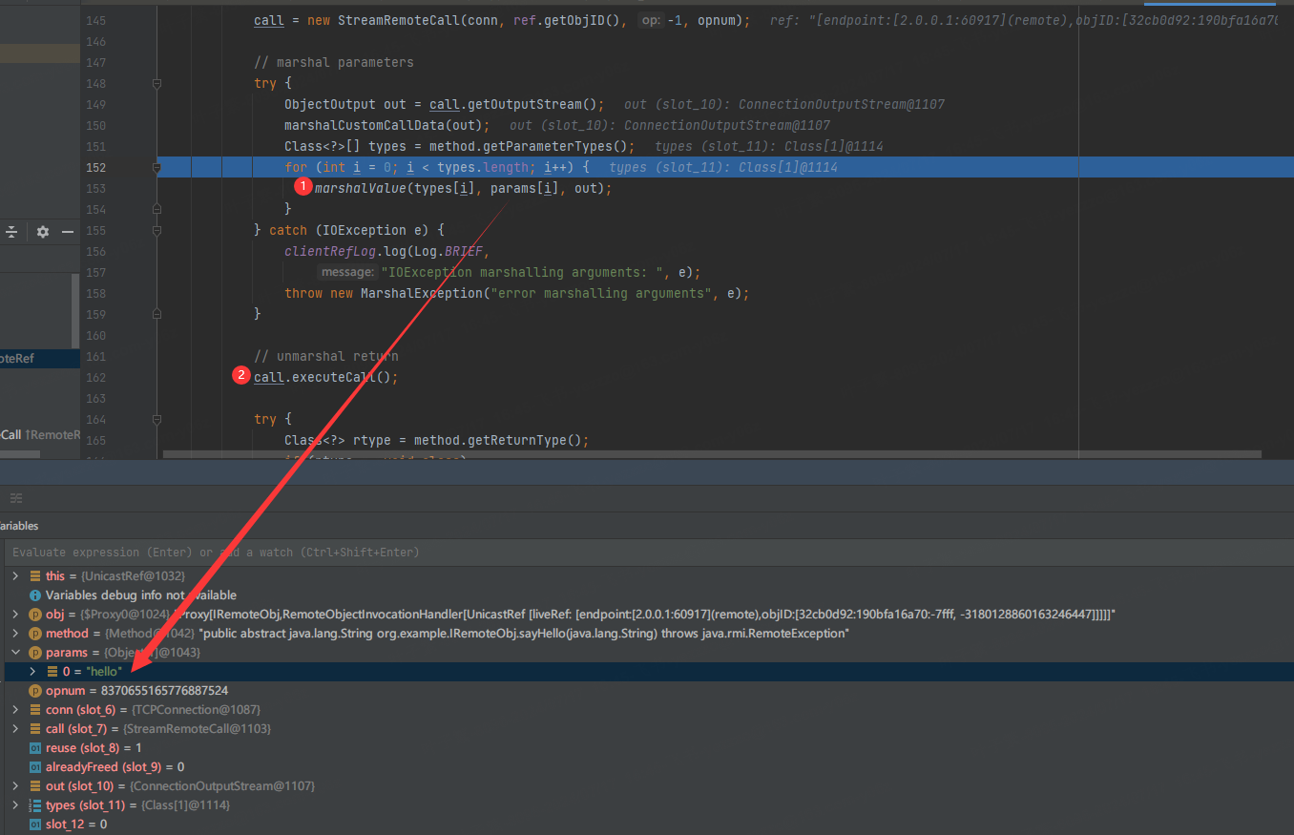Hide the side panel with the minus icon
The height and width of the screenshot is (835, 1294).
click(68, 232)
